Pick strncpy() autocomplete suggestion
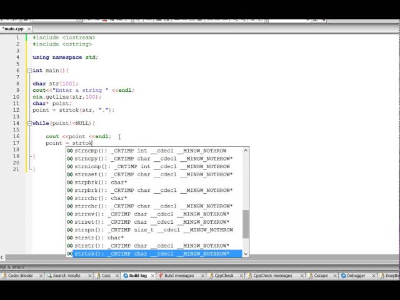 click(x=154, y=158)
